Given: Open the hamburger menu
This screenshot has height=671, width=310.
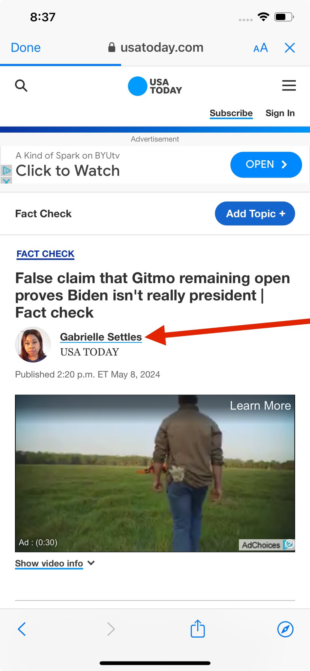Looking at the screenshot, I should tap(289, 86).
